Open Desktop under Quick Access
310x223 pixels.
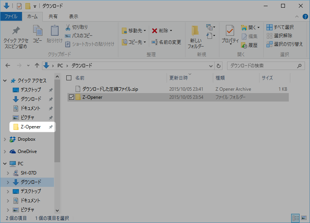pyautogui.click(x=30, y=90)
